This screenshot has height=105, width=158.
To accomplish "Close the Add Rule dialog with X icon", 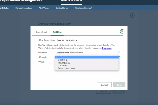I will pyautogui.click(x=122, y=31).
